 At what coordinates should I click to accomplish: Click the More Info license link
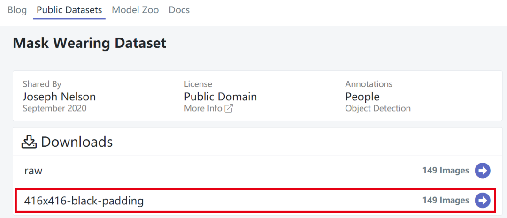point(203,108)
